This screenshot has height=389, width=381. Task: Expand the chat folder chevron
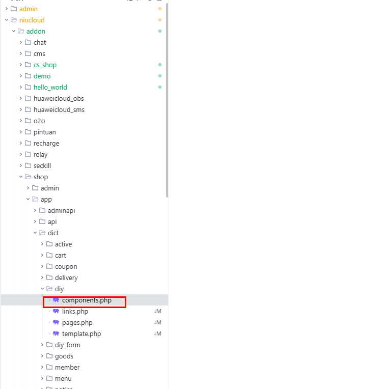point(21,43)
